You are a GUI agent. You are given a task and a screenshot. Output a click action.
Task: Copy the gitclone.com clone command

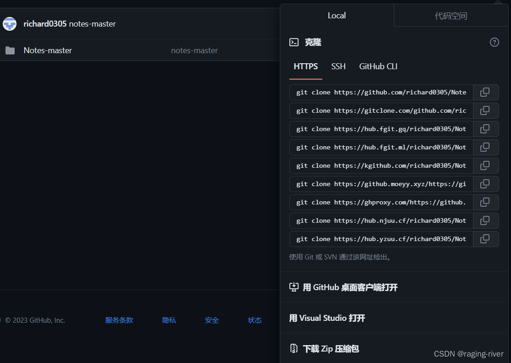click(485, 110)
